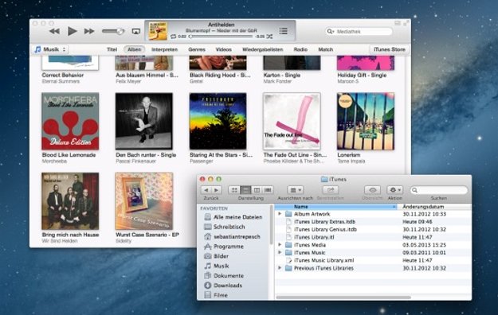The image size is (498, 315).
Task: Switch Finder to icon view
Action: (234, 190)
